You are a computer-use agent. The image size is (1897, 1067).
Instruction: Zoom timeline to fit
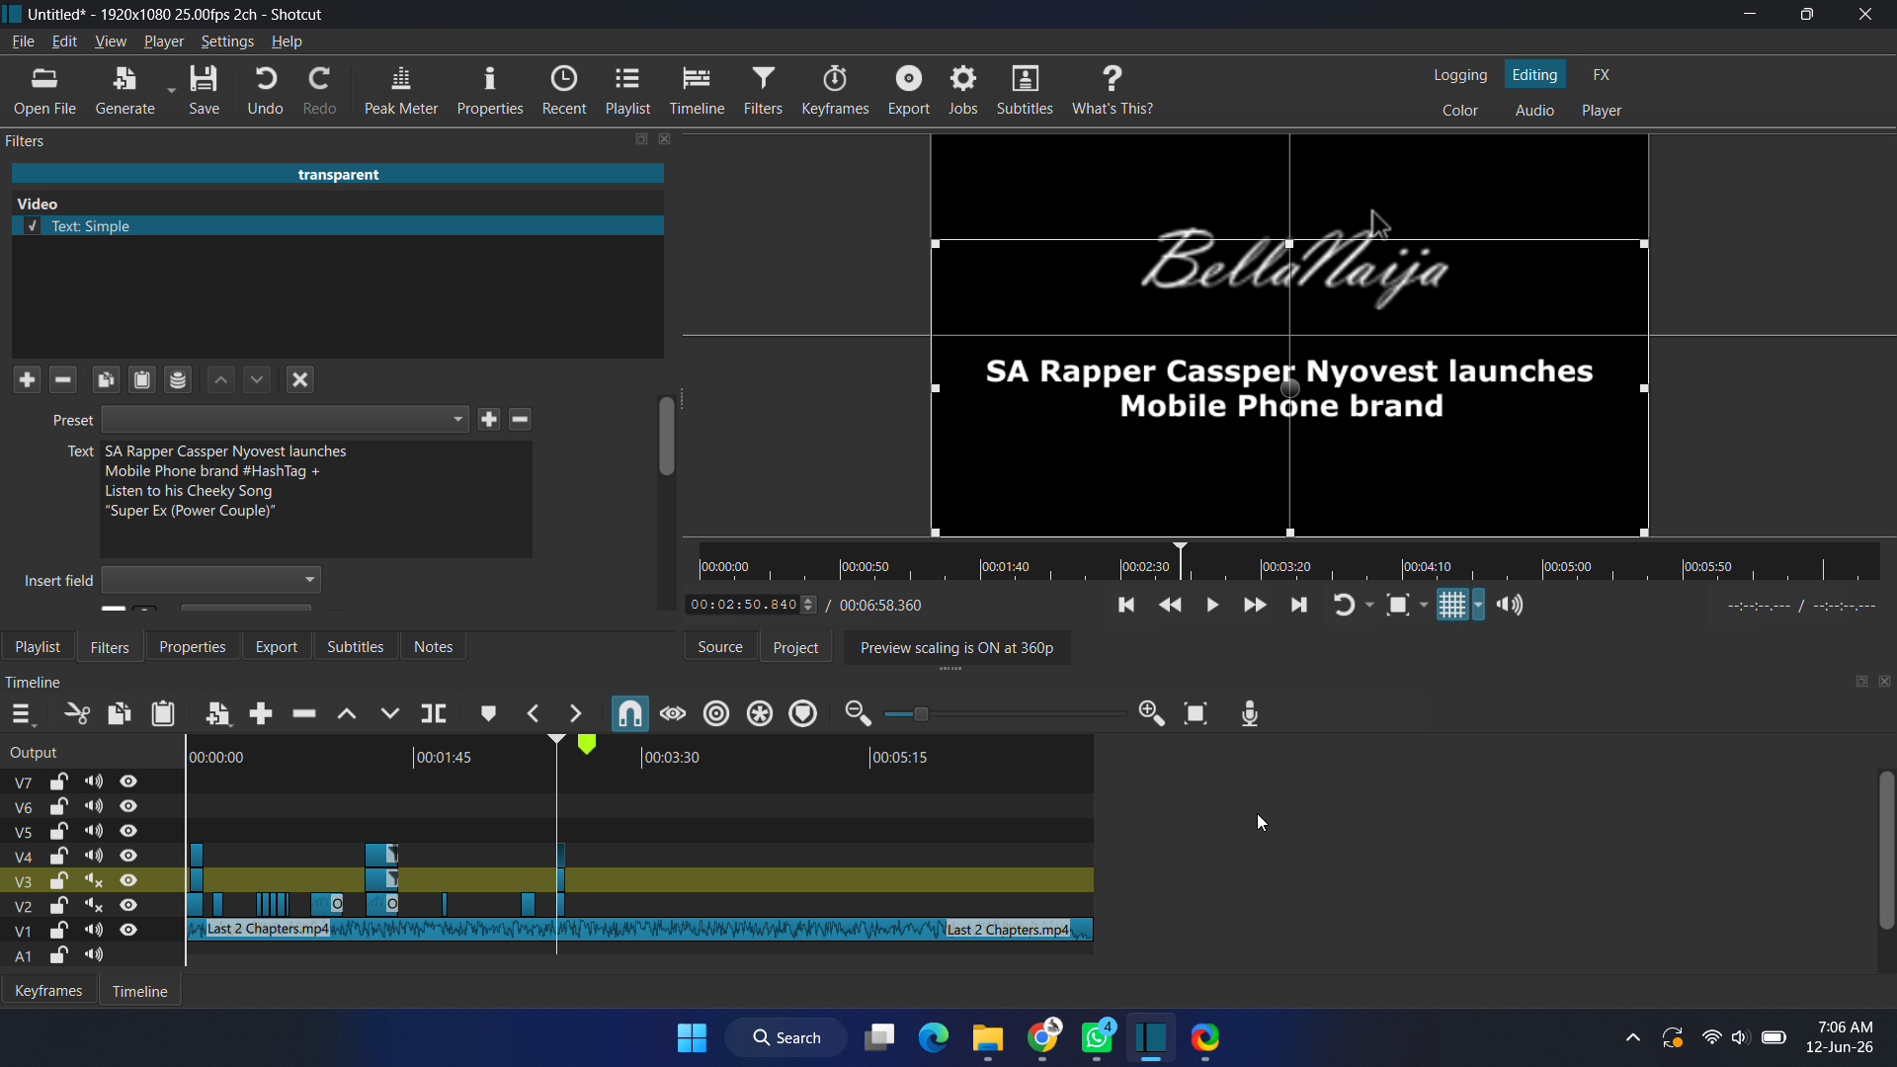point(1196,713)
